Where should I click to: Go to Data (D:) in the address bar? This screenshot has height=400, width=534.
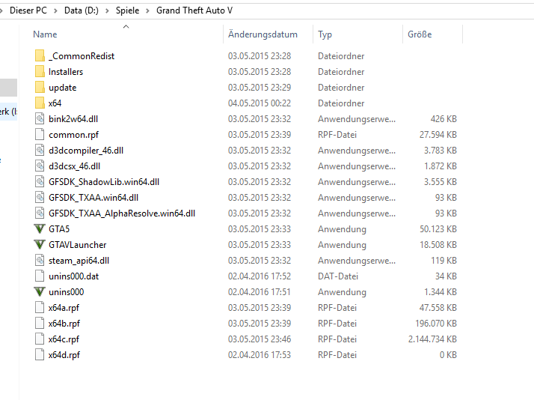(x=82, y=10)
